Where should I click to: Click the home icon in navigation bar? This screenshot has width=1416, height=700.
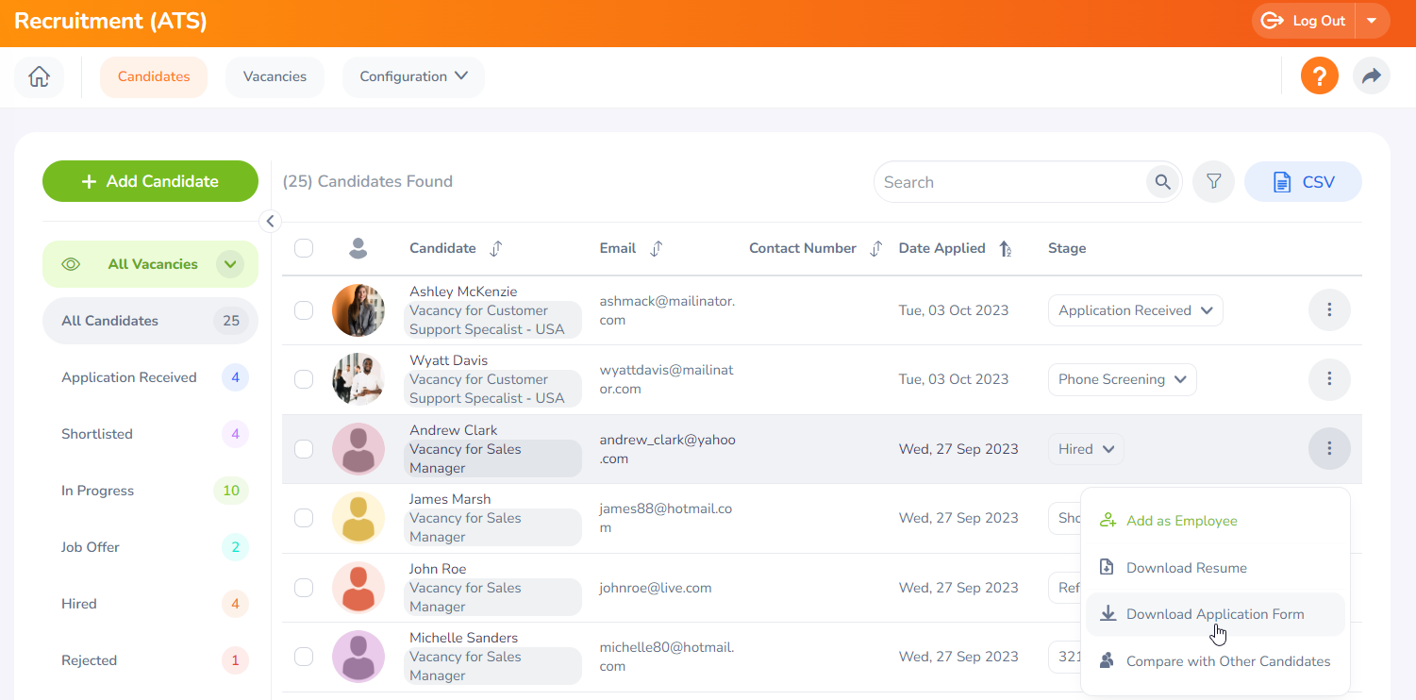(39, 76)
